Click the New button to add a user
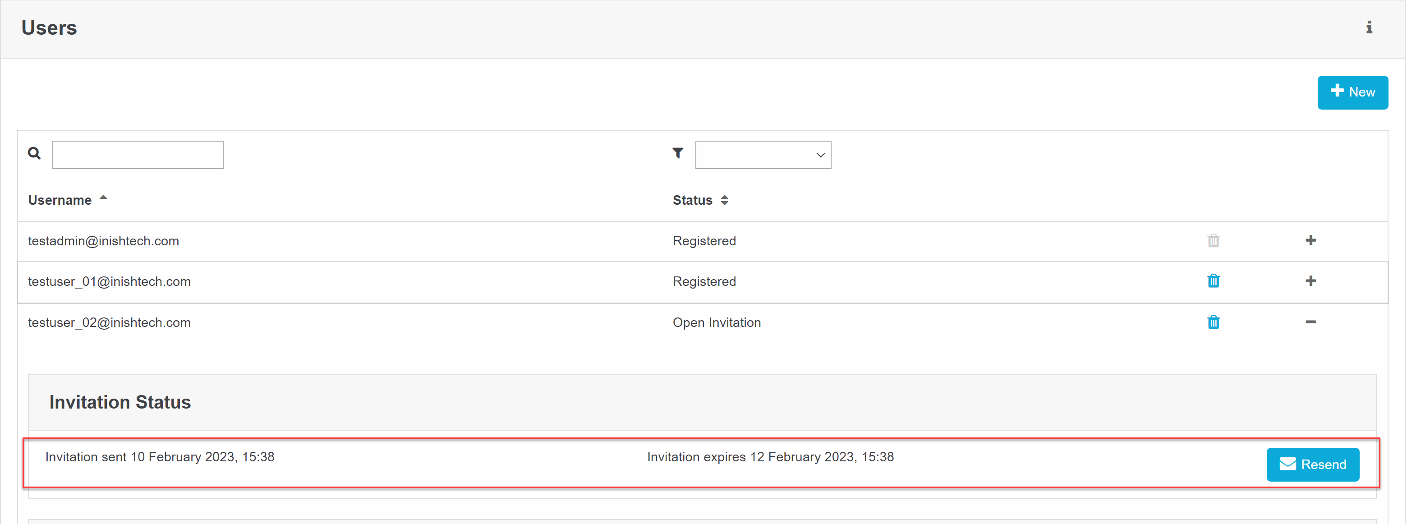 [x=1353, y=92]
